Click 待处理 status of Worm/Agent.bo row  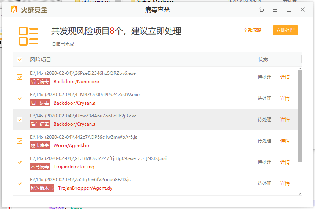coord(265,141)
